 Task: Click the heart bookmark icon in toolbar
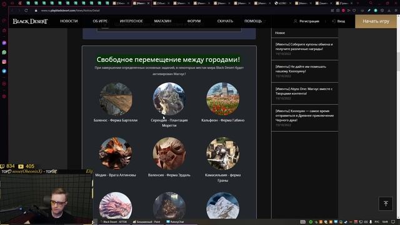tap(354, 11)
